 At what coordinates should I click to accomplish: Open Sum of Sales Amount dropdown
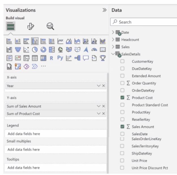click(99, 106)
